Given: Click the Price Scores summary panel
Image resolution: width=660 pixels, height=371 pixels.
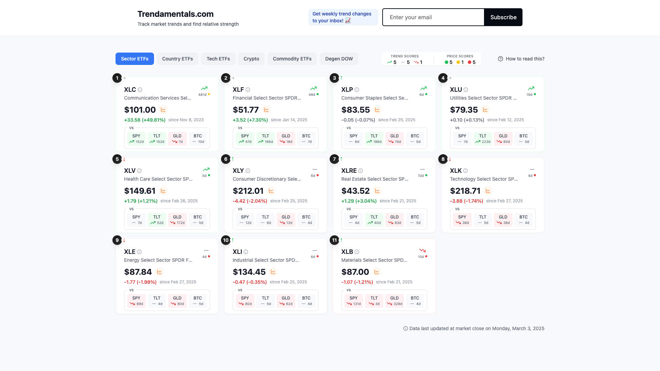Looking at the screenshot, I should [460, 59].
